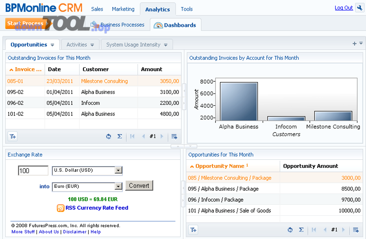Click the RSS Currency Rate Feed icon
This screenshot has height=239, width=366.
pyautogui.click(x=61, y=208)
